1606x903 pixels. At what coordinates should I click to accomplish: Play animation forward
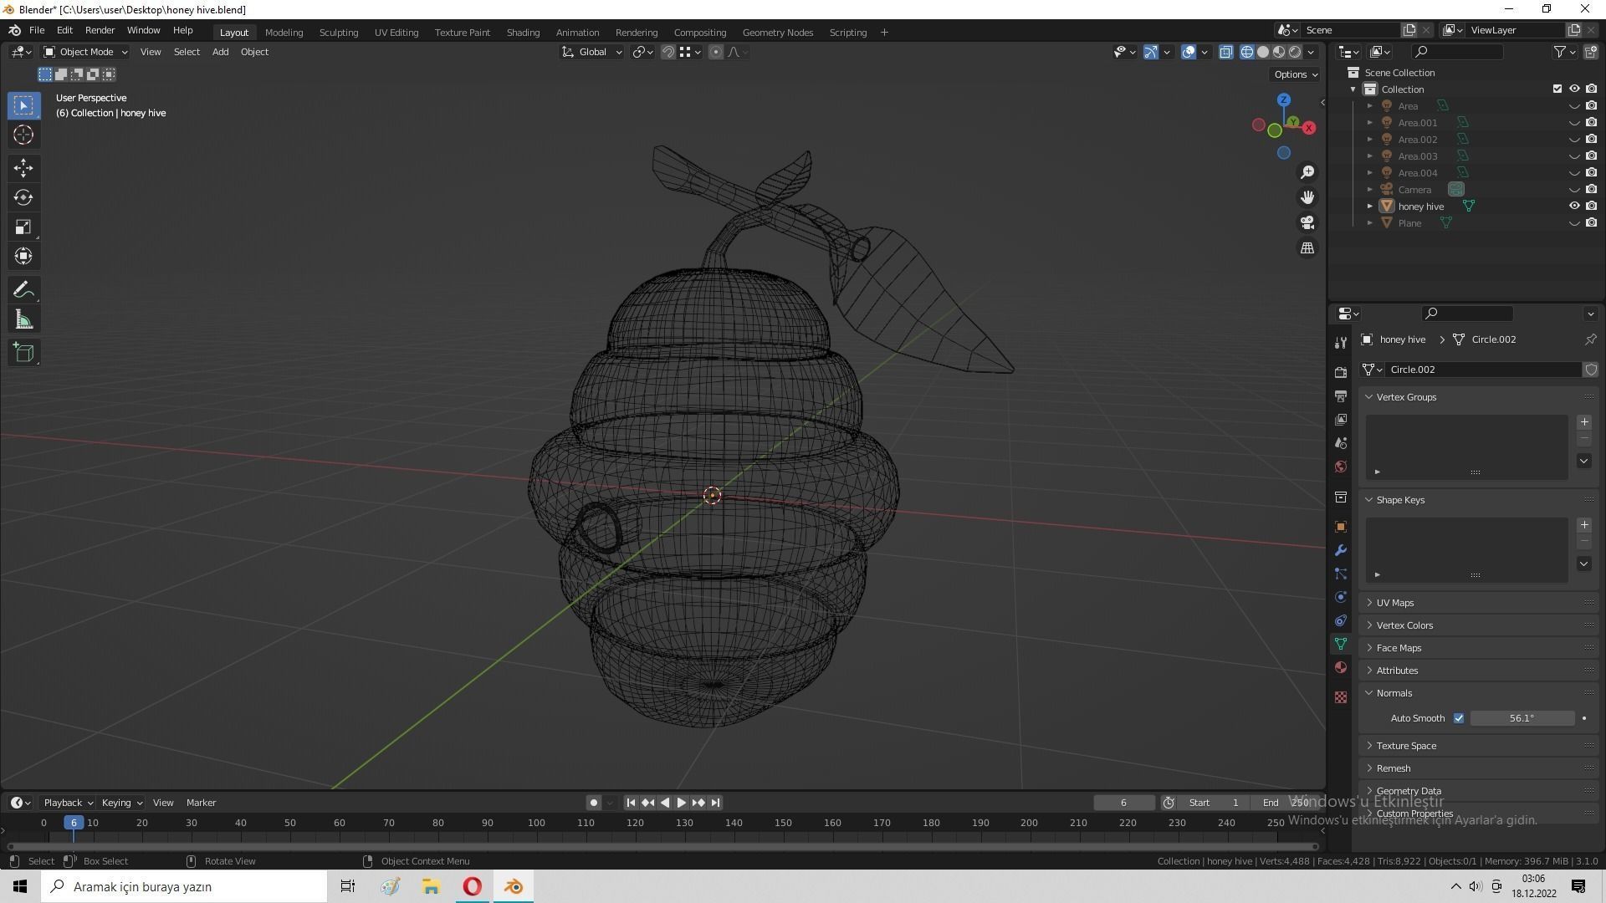tap(681, 803)
